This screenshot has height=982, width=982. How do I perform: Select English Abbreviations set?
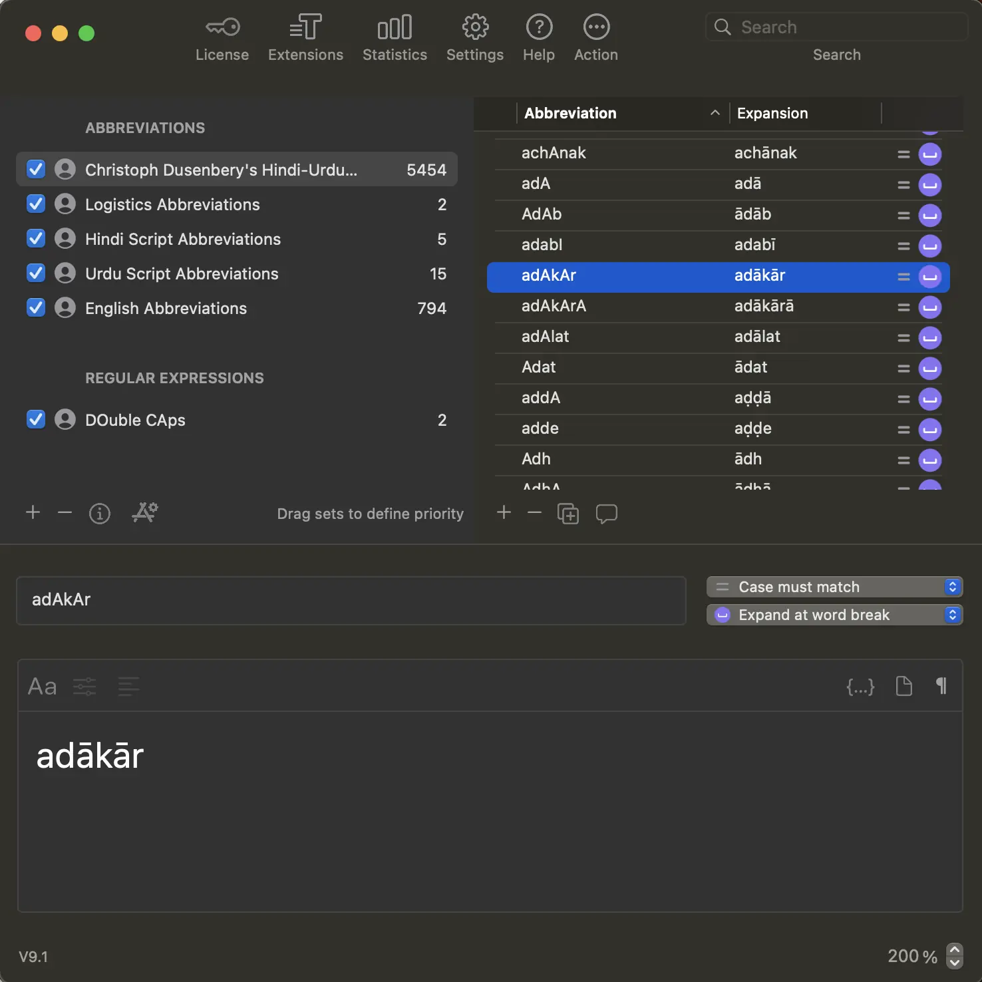[237, 308]
